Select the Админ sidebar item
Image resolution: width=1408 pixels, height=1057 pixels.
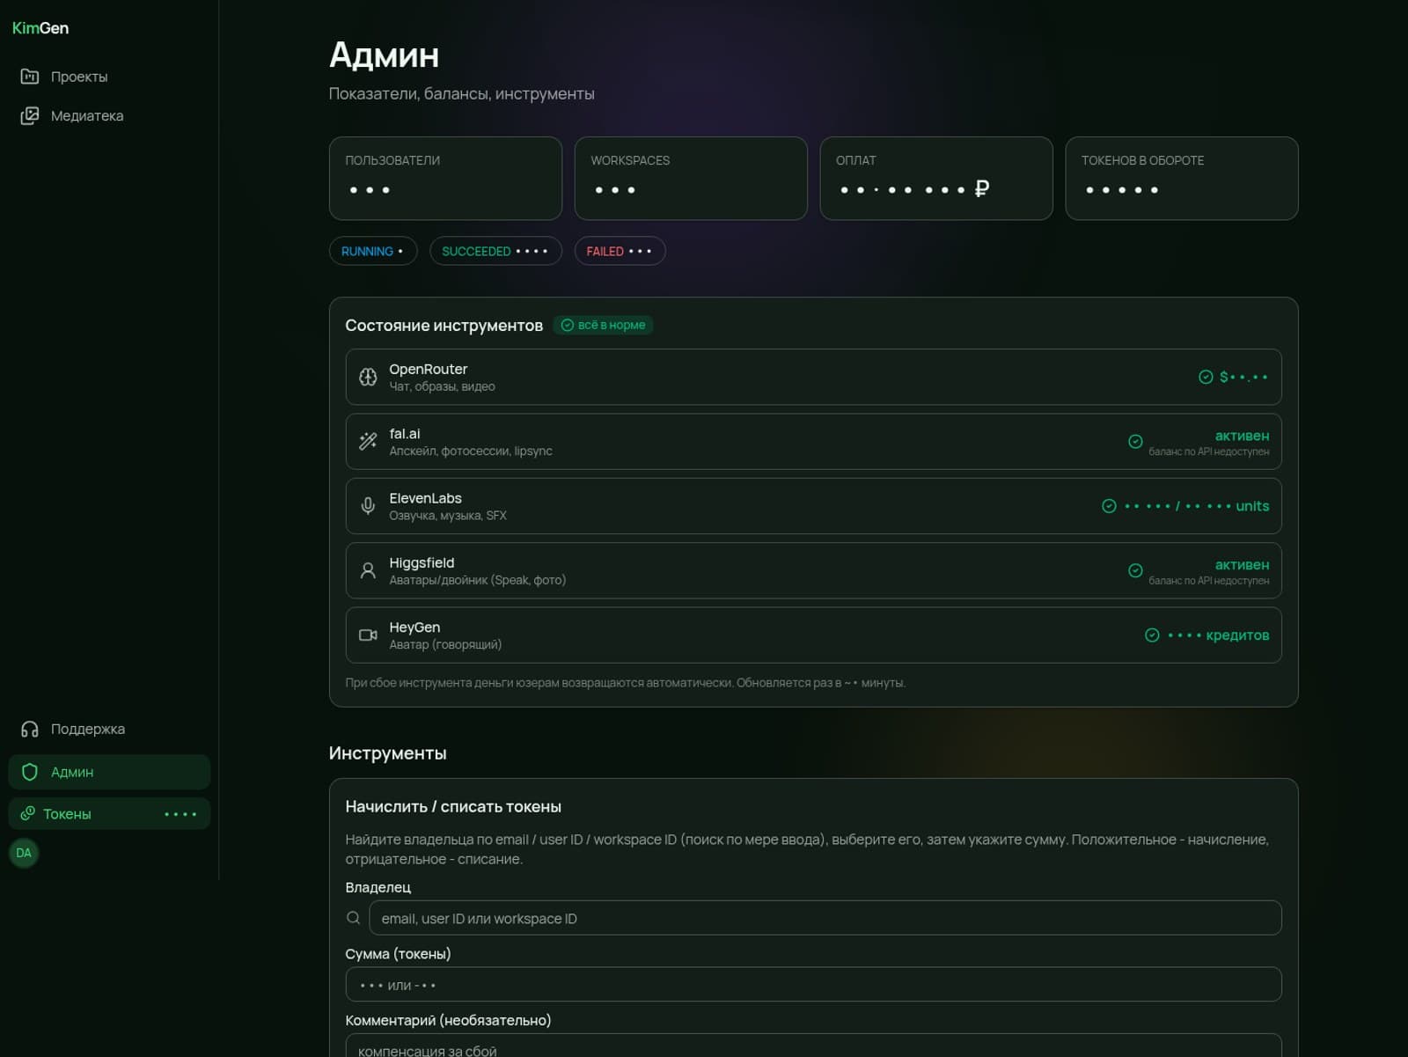point(109,772)
